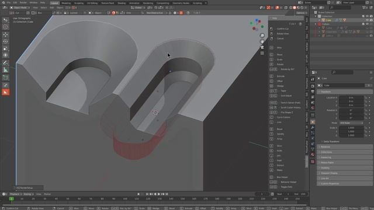Select the Rotate tool in the left toolbar
374x210 pixels.
click(x=5, y=41)
